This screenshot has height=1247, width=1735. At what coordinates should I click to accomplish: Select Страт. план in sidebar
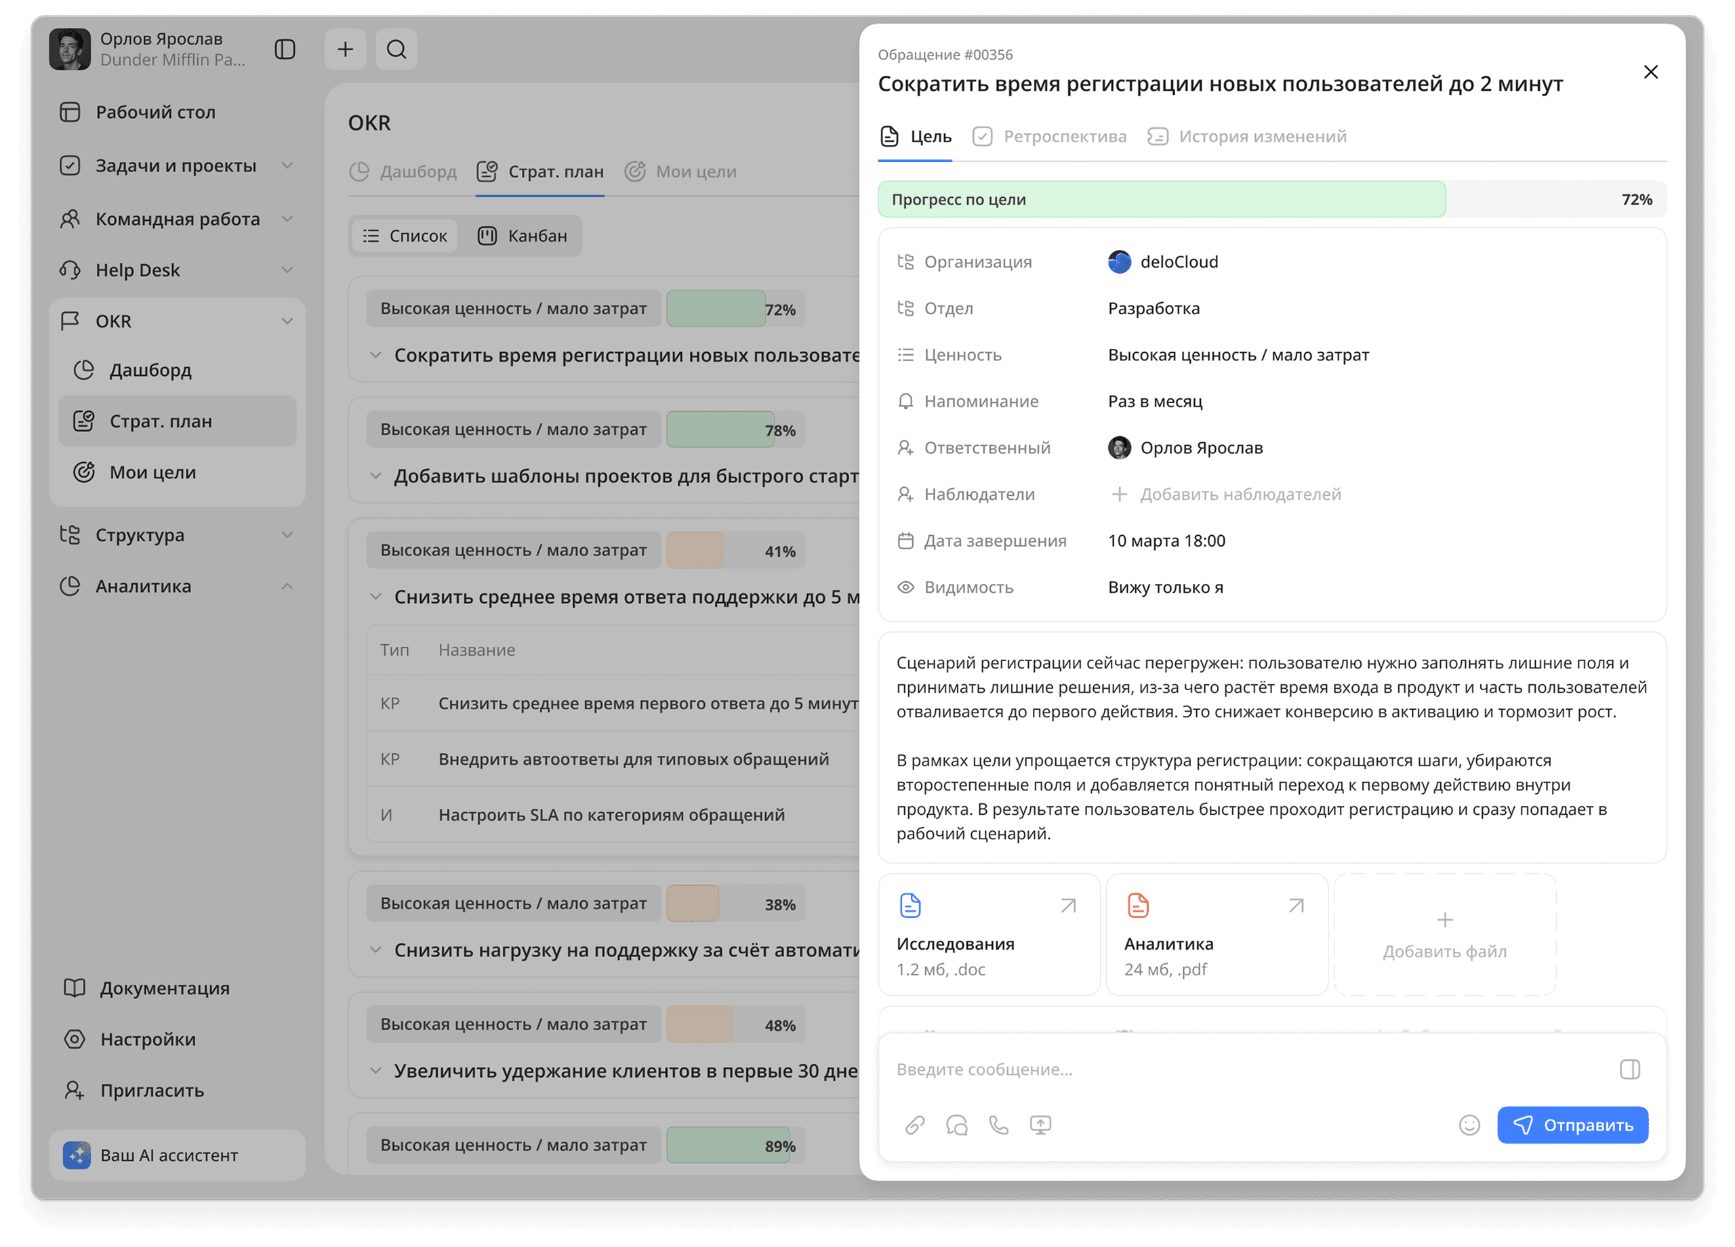tap(178, 421)
